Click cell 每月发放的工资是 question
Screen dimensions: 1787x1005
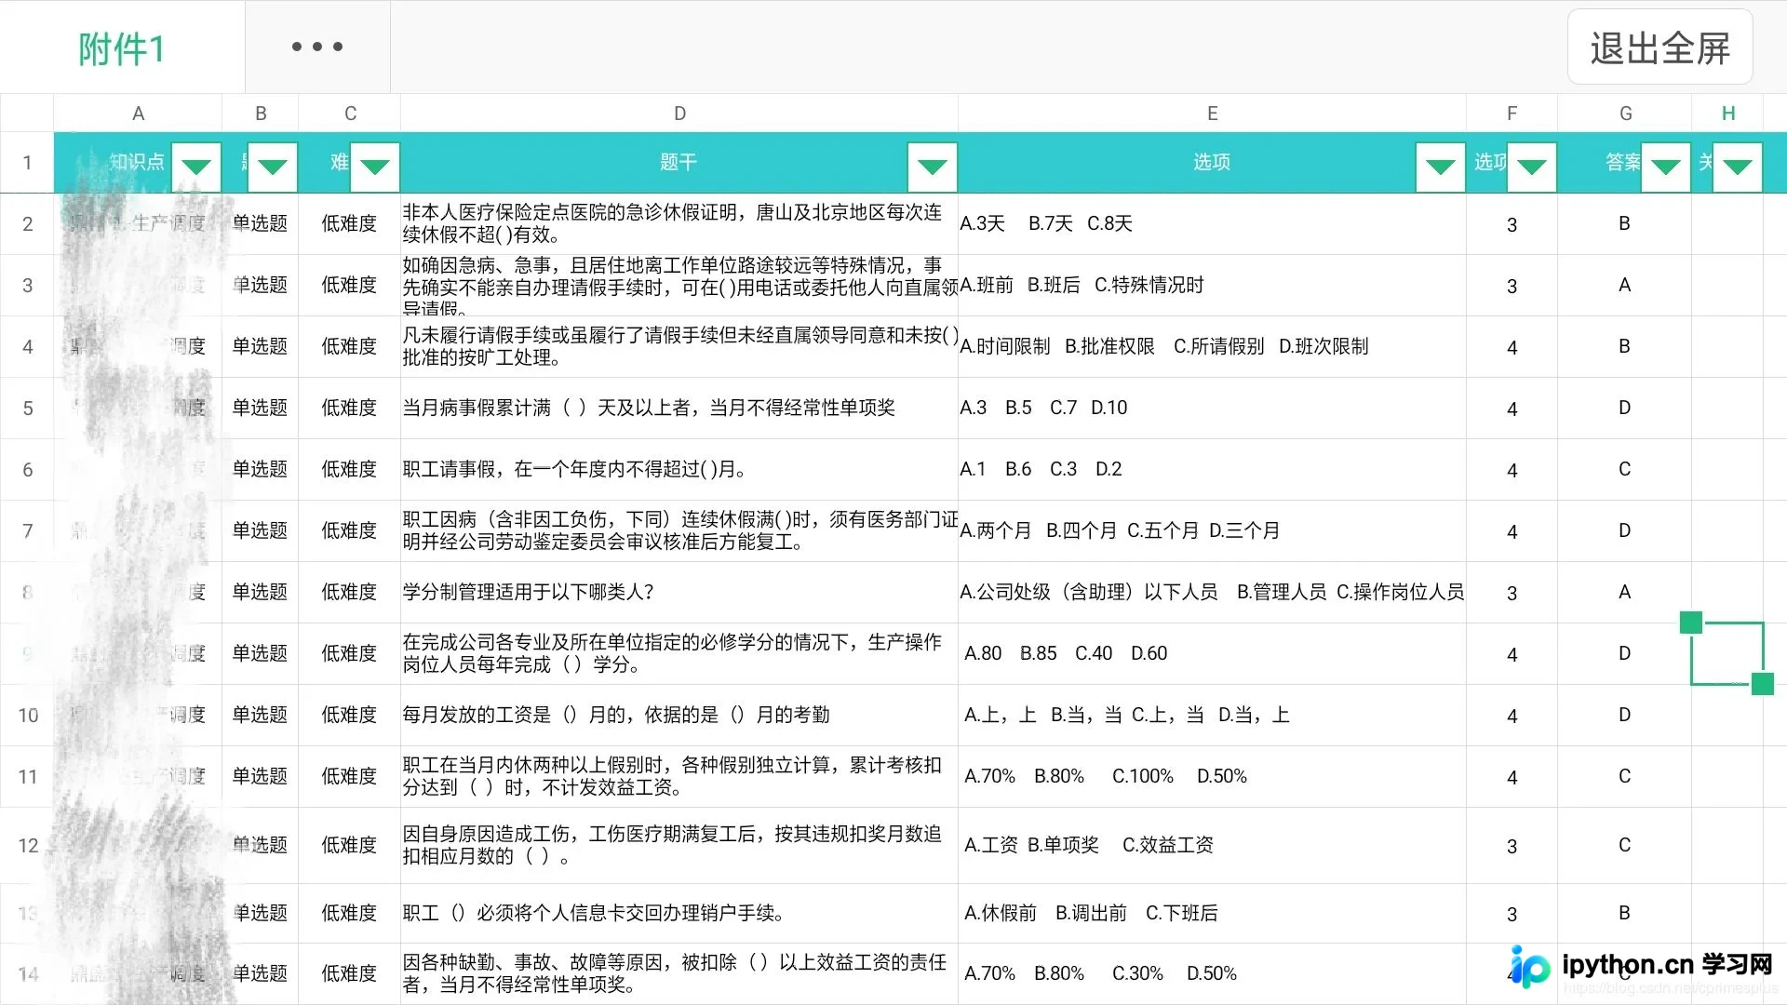tap(679, 715)
